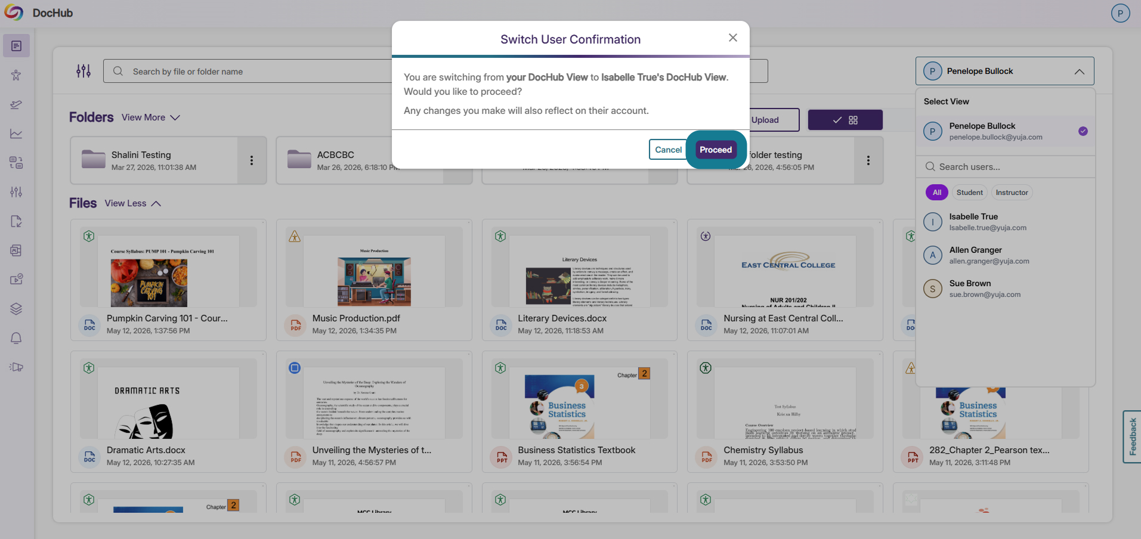Open Music Production.pdf thumbnail
The height and width of the screenshot is (539, 1141).
tap(374, 267)
